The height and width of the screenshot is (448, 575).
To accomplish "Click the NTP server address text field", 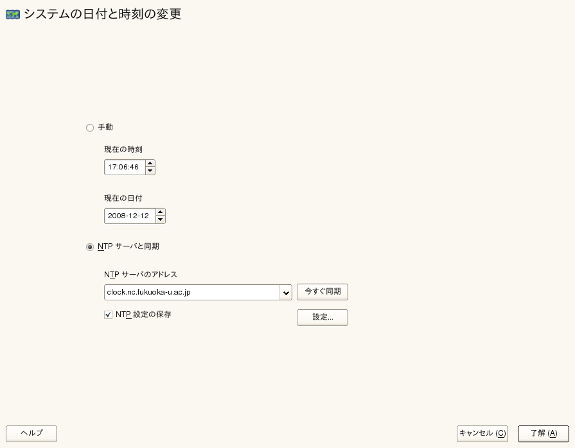I will coord(192,292).
